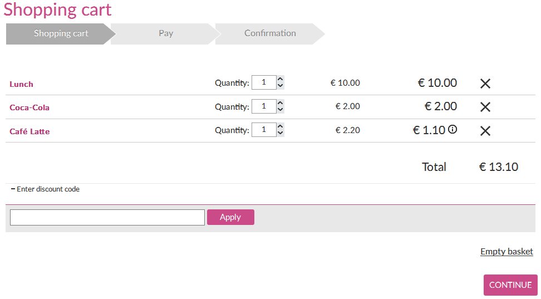
Task: Click Empty basket link
Action: pyautogui.click(x=506, y=252)
